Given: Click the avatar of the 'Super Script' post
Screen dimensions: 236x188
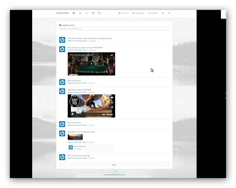Looking at the screenshot, I should pos(62,82).
